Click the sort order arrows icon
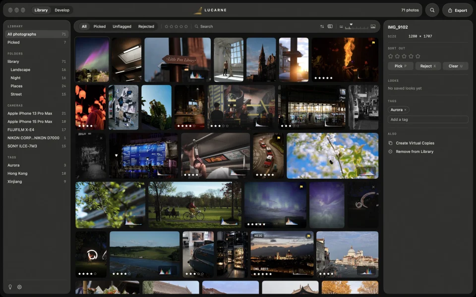This screenshot has width=476, height=297. [322, 26]
